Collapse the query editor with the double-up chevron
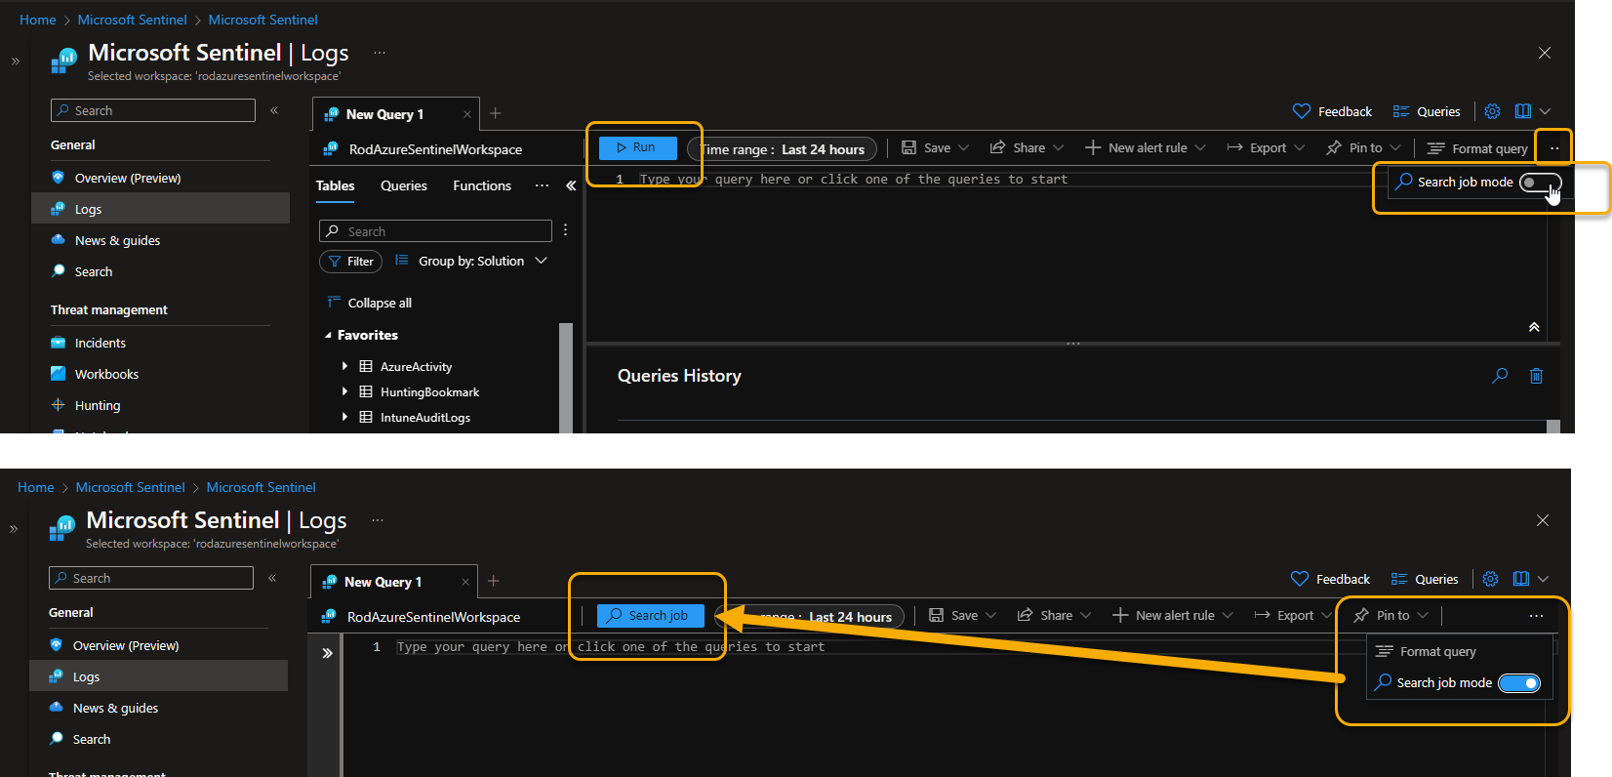This screenshot has width=1612, height=777. pos(1534,327)
